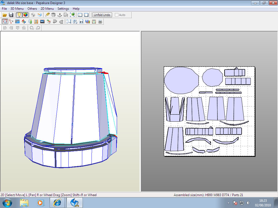This screenshot has height=208, width=278.
Task: Select the text input tool icon
Action: 36,22
